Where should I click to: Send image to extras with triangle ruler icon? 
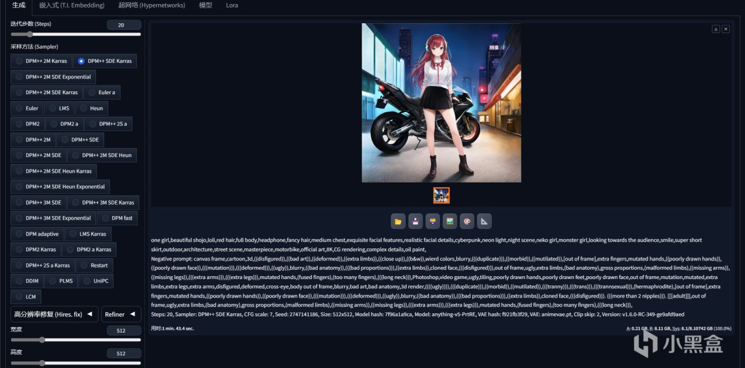pos(484,221)
